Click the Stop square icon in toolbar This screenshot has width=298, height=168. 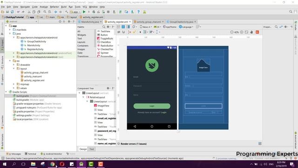coord(108,12)
